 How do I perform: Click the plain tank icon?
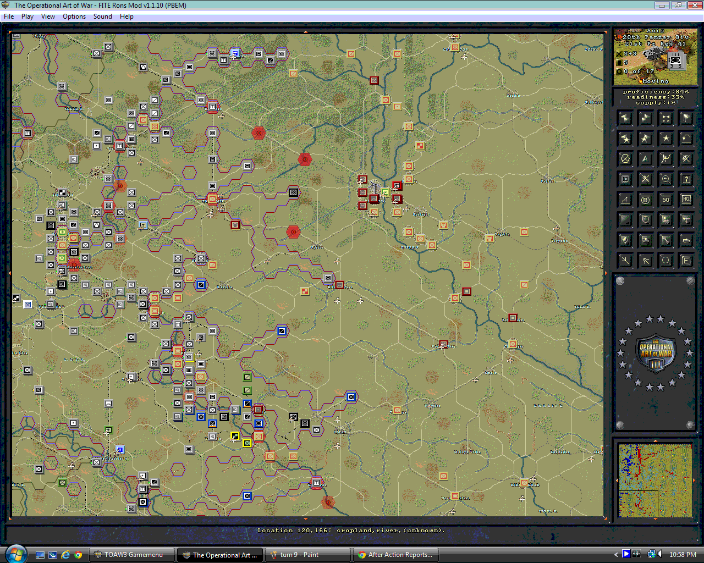[x=686, y=240]
